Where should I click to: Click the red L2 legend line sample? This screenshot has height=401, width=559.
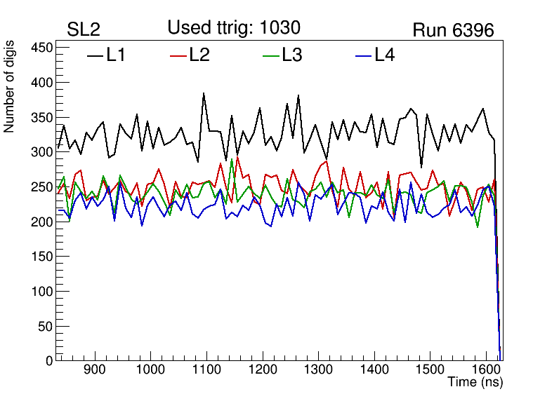coord(179,55)
